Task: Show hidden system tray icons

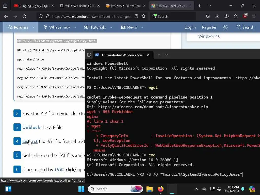Action: pos(196,189)
